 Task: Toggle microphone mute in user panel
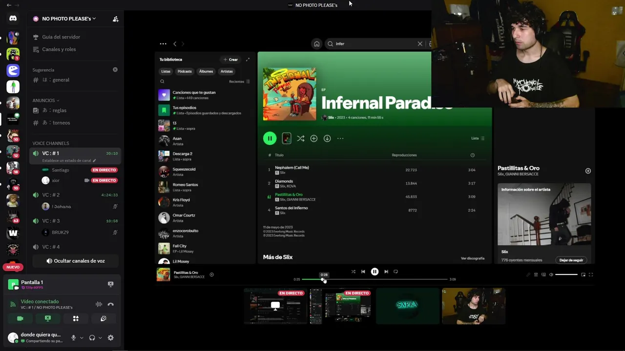click(x=73, y=338)
